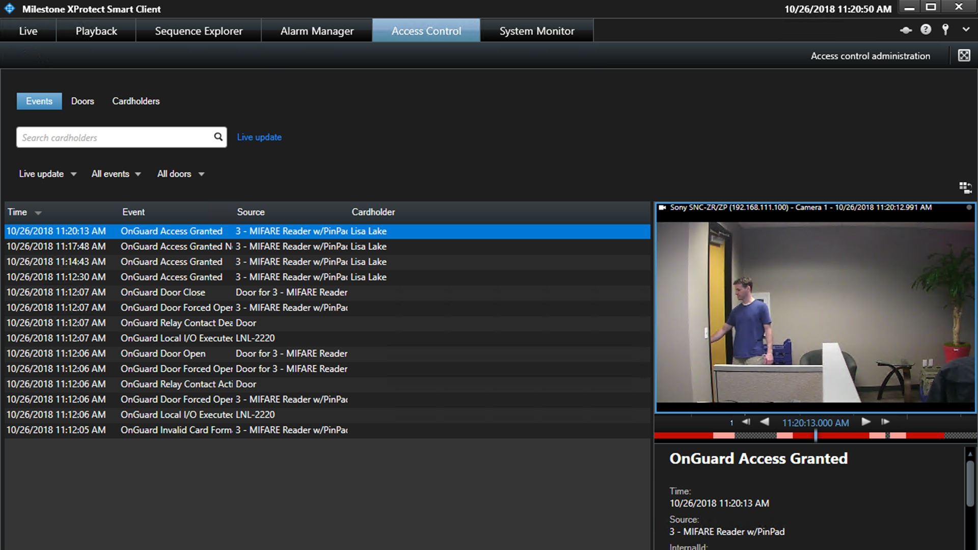The image size is (978, 550).
Task: Expand the All doors filter dropdown
Action: [x=180, y=174]
